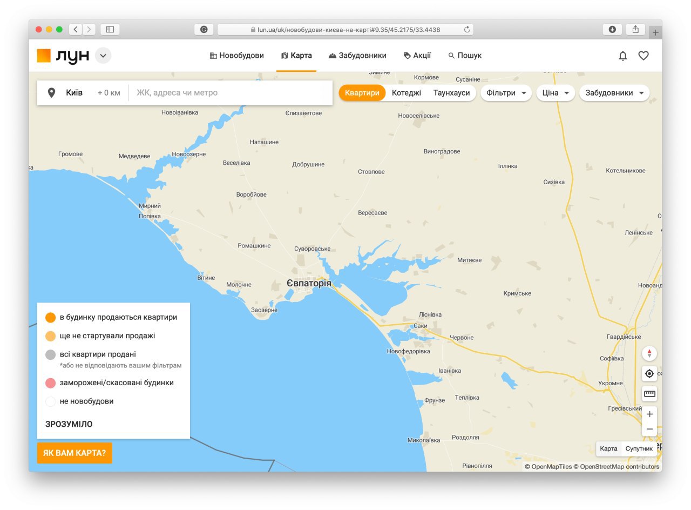Viewport: 691px width, 510px height.
Task: Click the Новофедорівка label on the map
Action: (409, 351)
